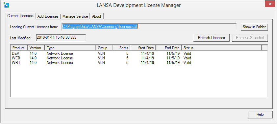Click the Loading Current Licenses from label

pos(34,27)
